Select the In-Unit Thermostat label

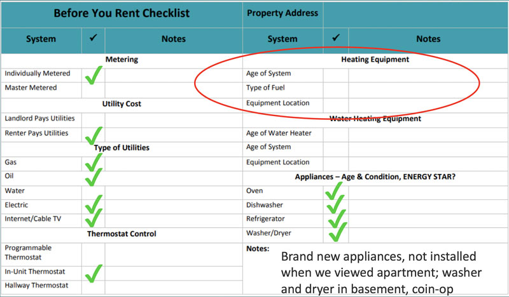click(35, 272)
